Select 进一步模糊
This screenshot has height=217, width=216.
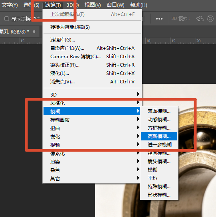coord(159,145)
